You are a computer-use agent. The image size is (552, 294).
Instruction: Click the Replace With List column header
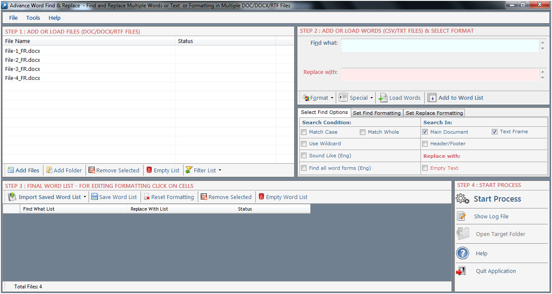pyautogui.click(x=181, y=209)
